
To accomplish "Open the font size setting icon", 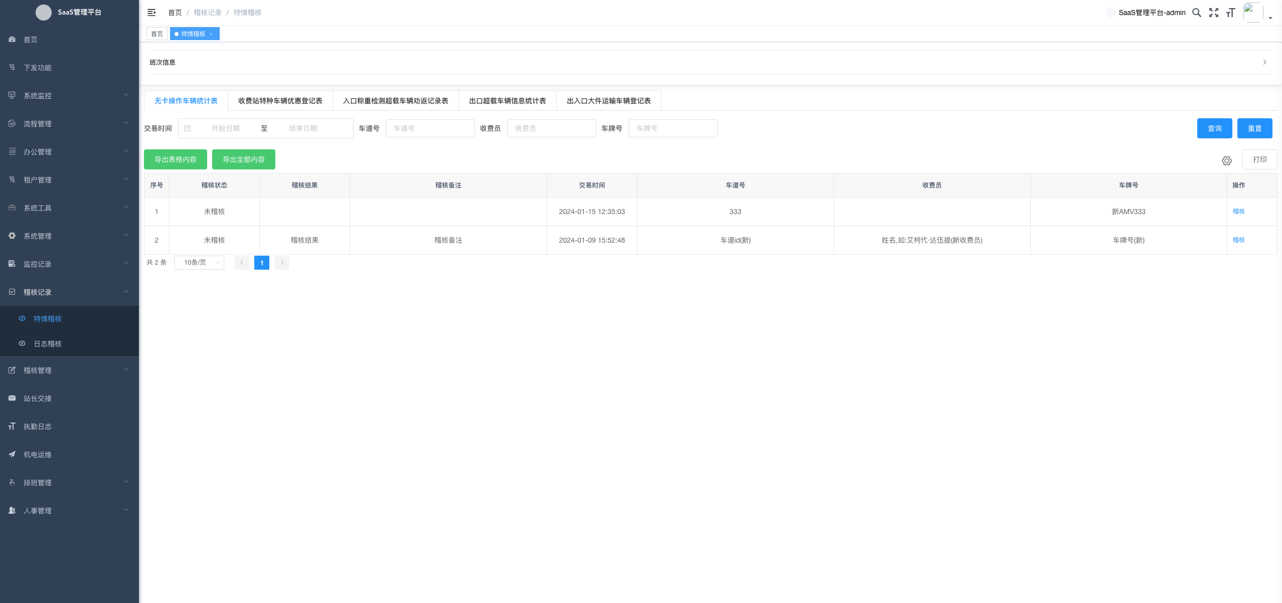I will point(1230,13).
